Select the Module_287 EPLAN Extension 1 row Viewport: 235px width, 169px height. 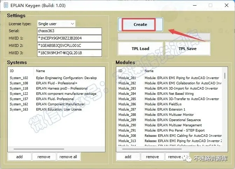[x=170, y=110]
